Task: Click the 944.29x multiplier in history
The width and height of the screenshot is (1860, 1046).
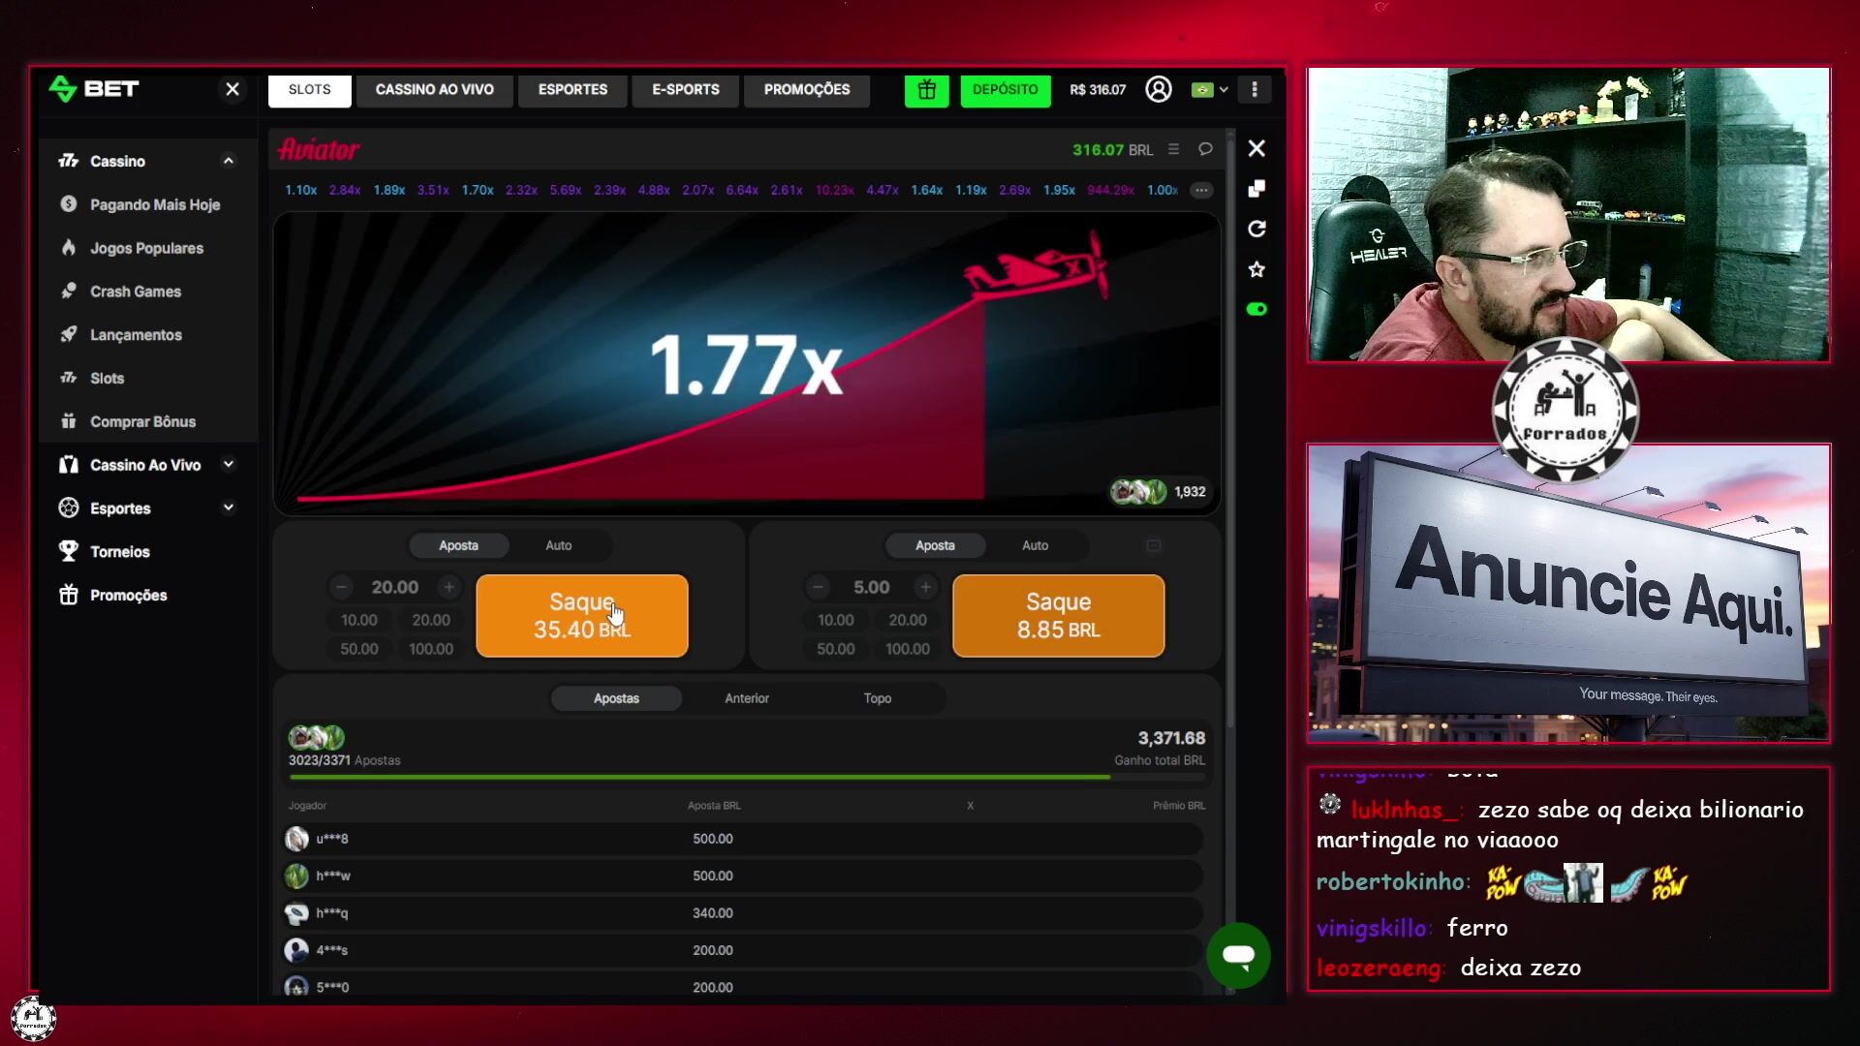Action: point(1110,190)
